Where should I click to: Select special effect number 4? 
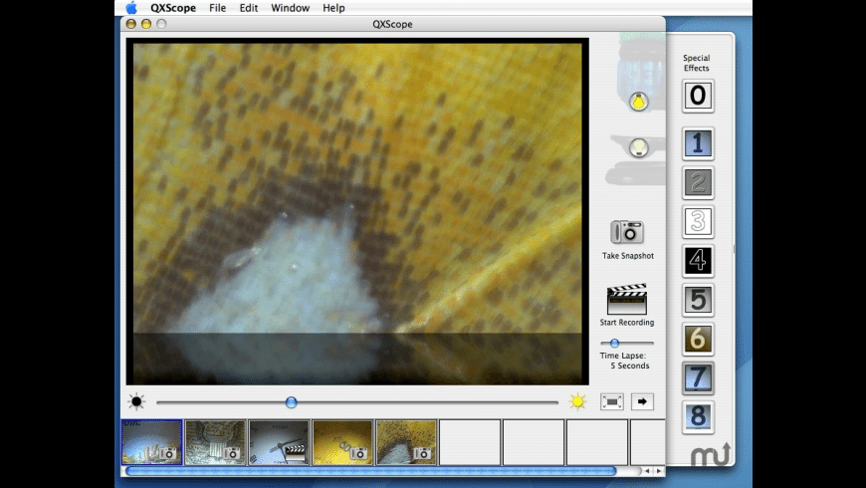pos(698,261)
